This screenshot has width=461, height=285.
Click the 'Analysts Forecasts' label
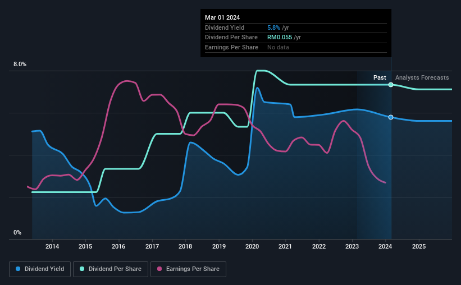click(x=422, y=77)
